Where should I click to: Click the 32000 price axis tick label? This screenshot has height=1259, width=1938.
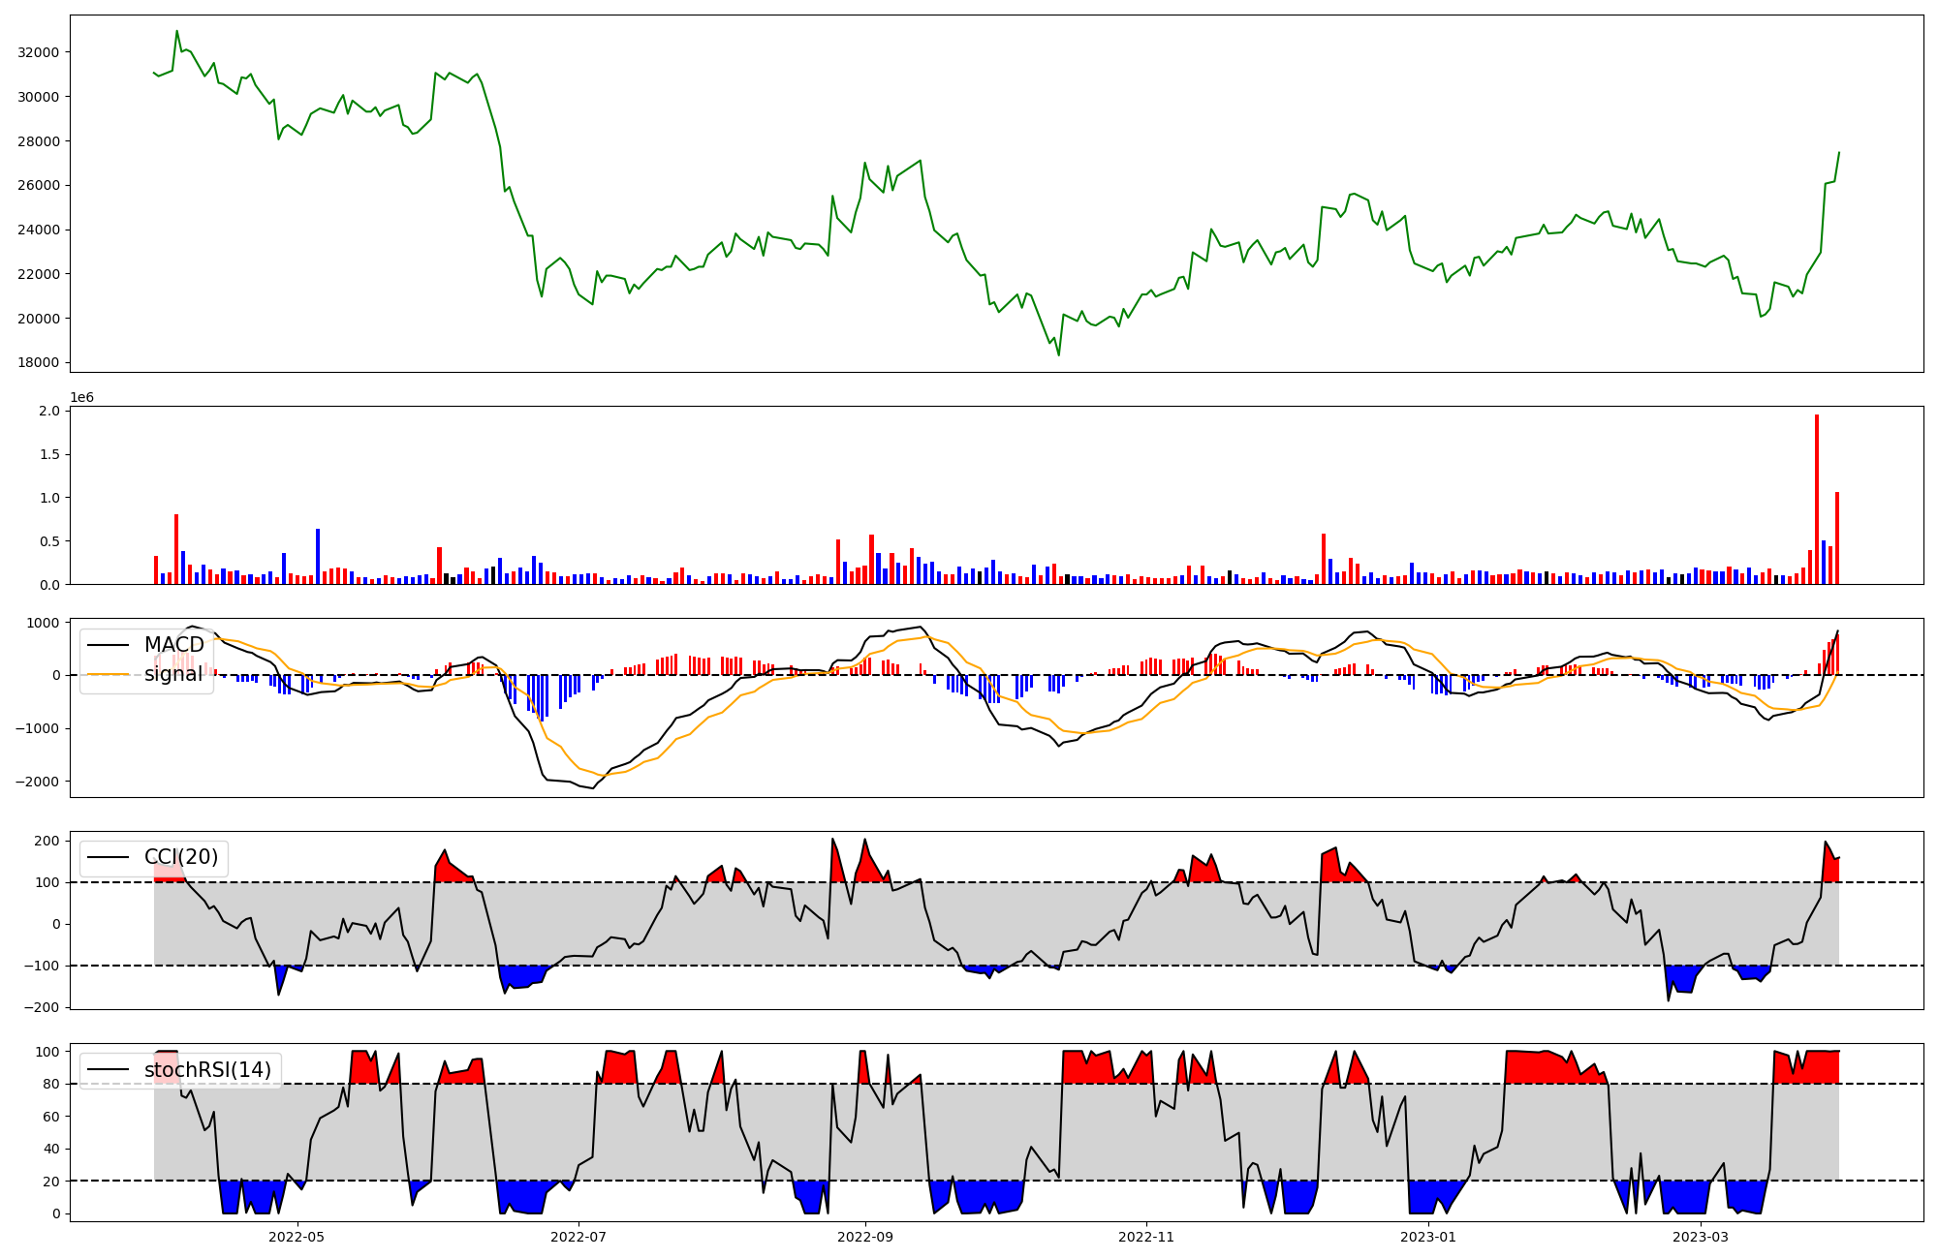39,52
